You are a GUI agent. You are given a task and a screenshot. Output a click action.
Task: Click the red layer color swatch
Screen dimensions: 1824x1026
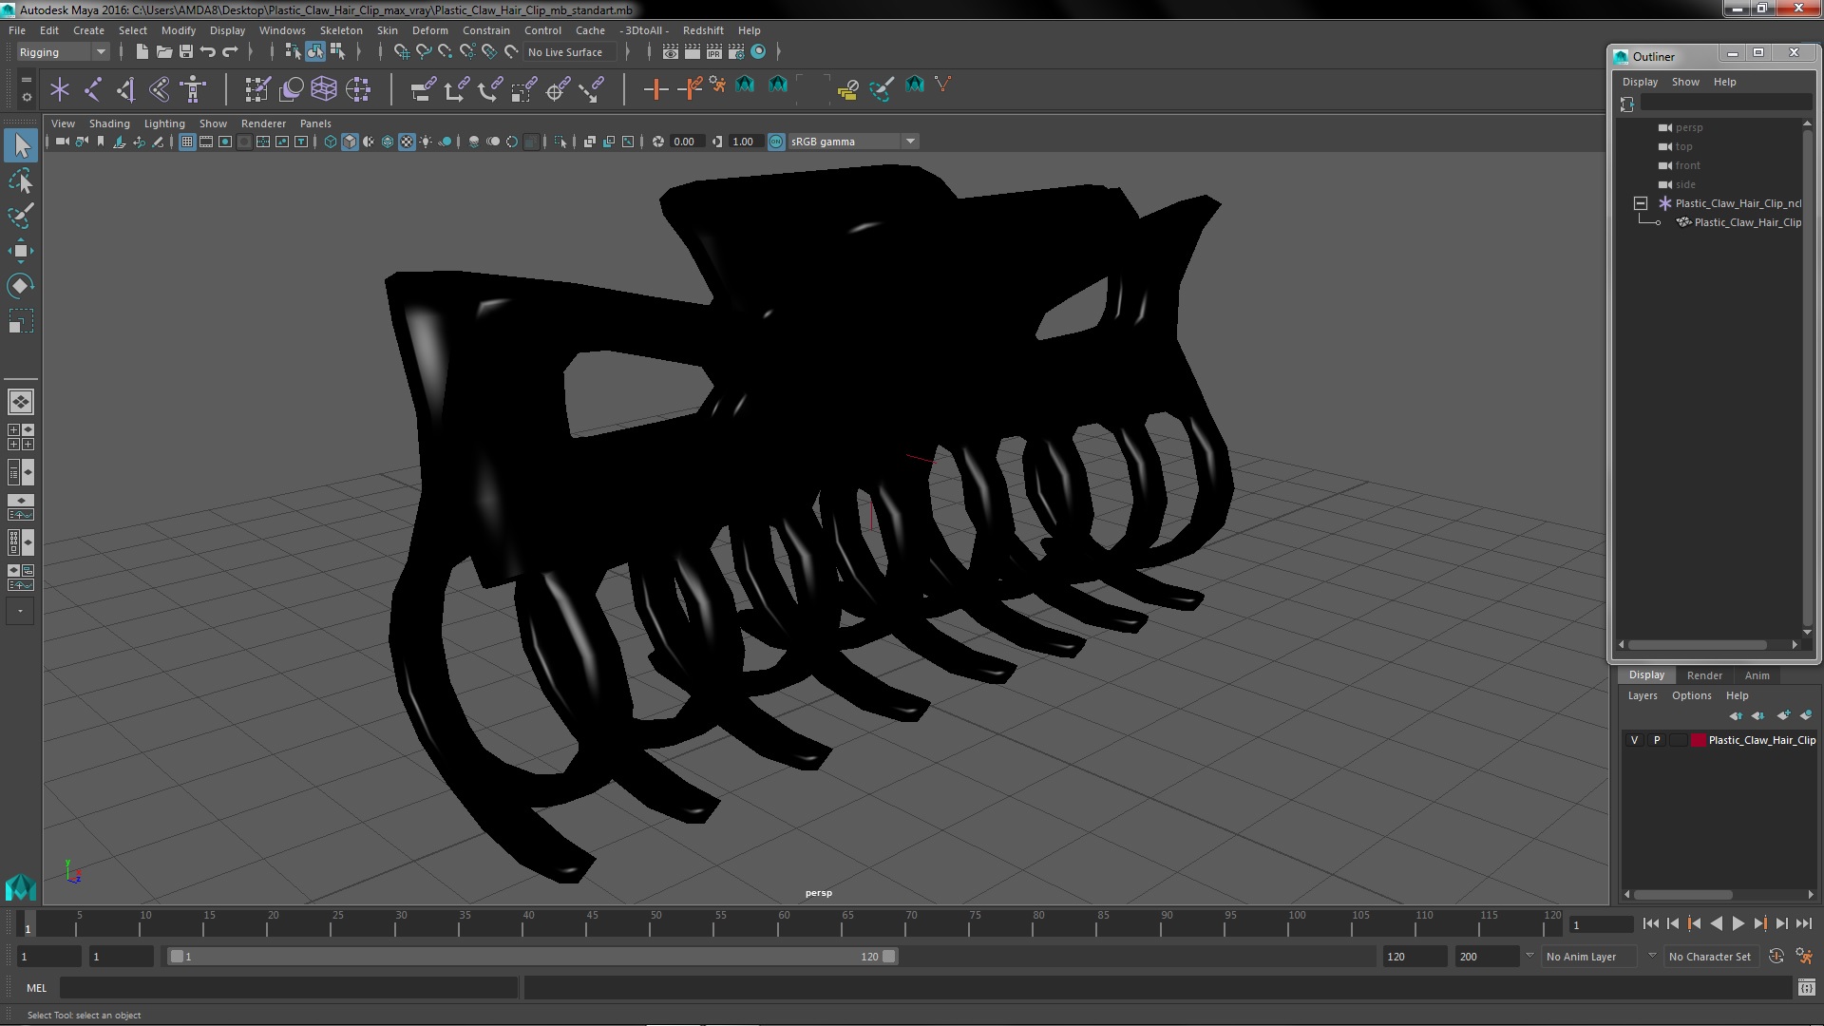point(1698,740)
